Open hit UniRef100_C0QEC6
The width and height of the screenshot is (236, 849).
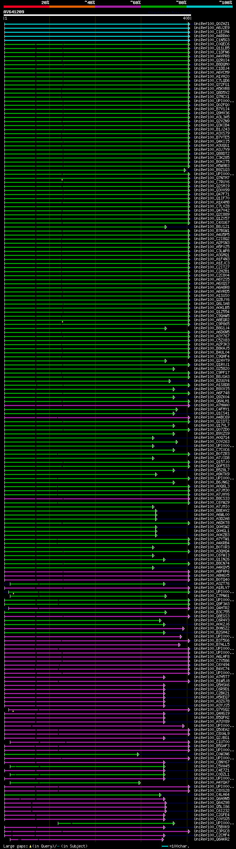coord(212,44)
